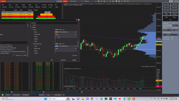Launch Google Chrome from the taskbar

tap(92, 99)
